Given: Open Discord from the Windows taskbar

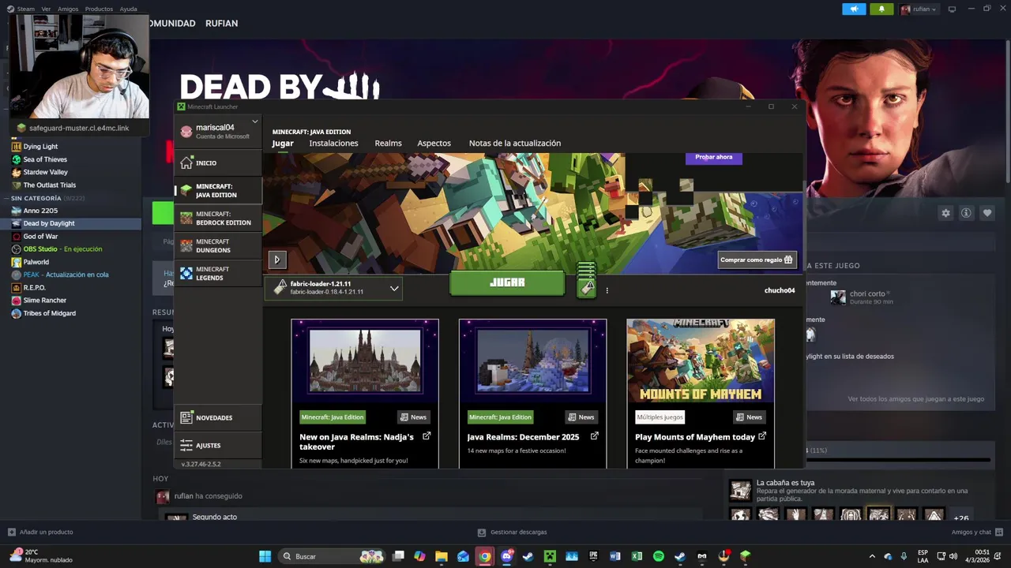Looking at the screenshot, I should pyautogui.click(x=506, y=556).
